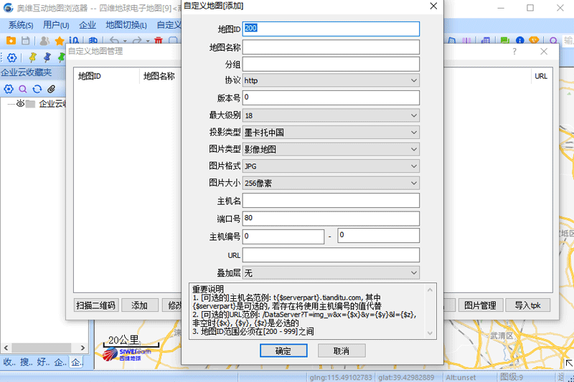Click the 确定 button
This screenshot has height=382, width=574.
283,351
